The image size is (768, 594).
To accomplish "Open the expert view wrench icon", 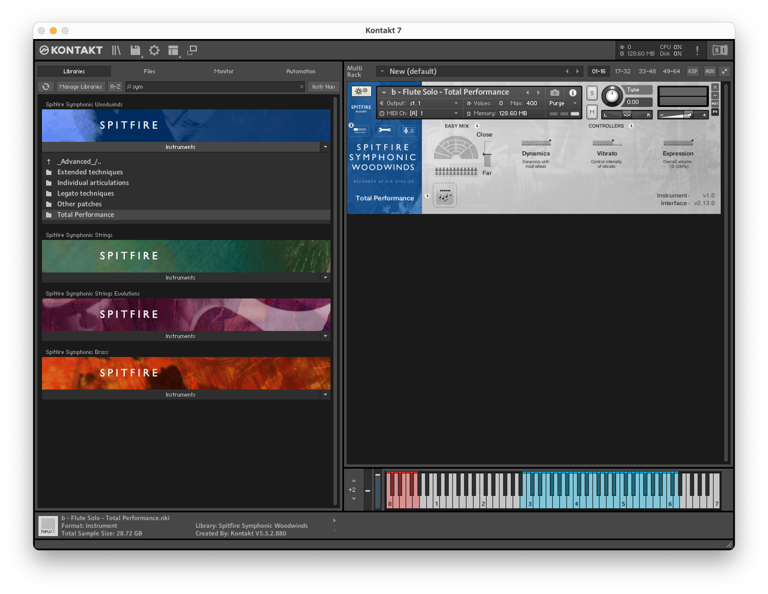I will [384, 130].
